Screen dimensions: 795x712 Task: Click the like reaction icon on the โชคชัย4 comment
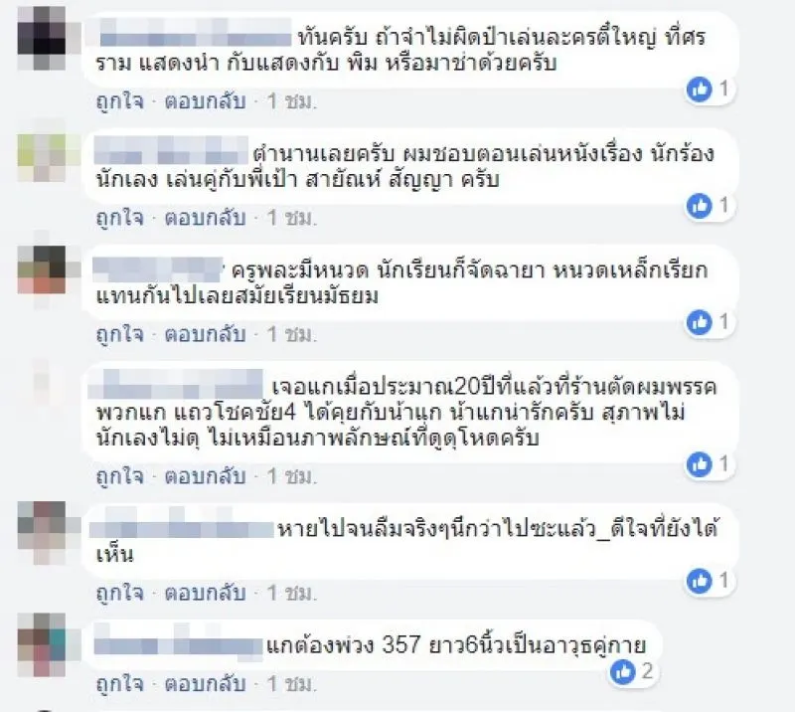700,464
